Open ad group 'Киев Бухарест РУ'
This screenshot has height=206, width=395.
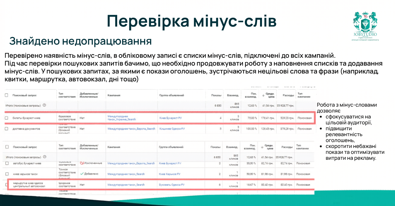coord(170,117)
